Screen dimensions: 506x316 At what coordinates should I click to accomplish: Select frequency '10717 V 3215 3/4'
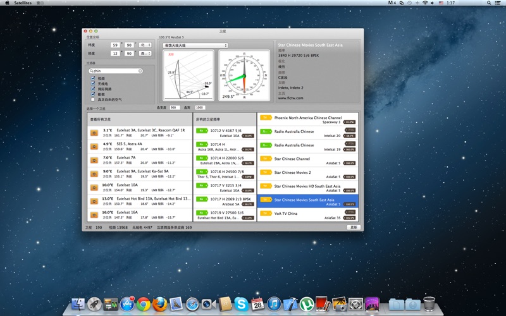225,188
